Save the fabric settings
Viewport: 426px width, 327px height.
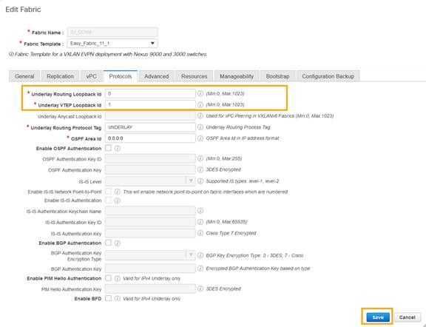378,317
